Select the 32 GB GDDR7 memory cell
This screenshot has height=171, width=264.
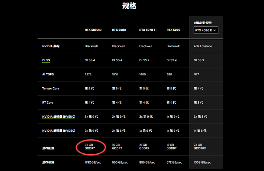[90, 147]
